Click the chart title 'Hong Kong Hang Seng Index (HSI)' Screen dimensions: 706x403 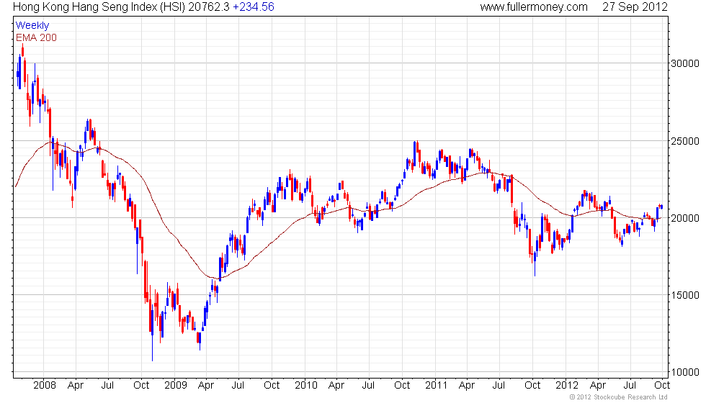[99, 6]
